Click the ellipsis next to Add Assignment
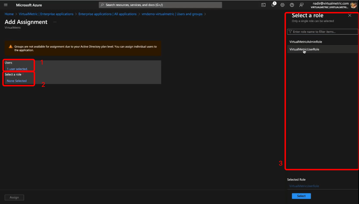Screen dimensions: 359x204 [x=55, y=22]
